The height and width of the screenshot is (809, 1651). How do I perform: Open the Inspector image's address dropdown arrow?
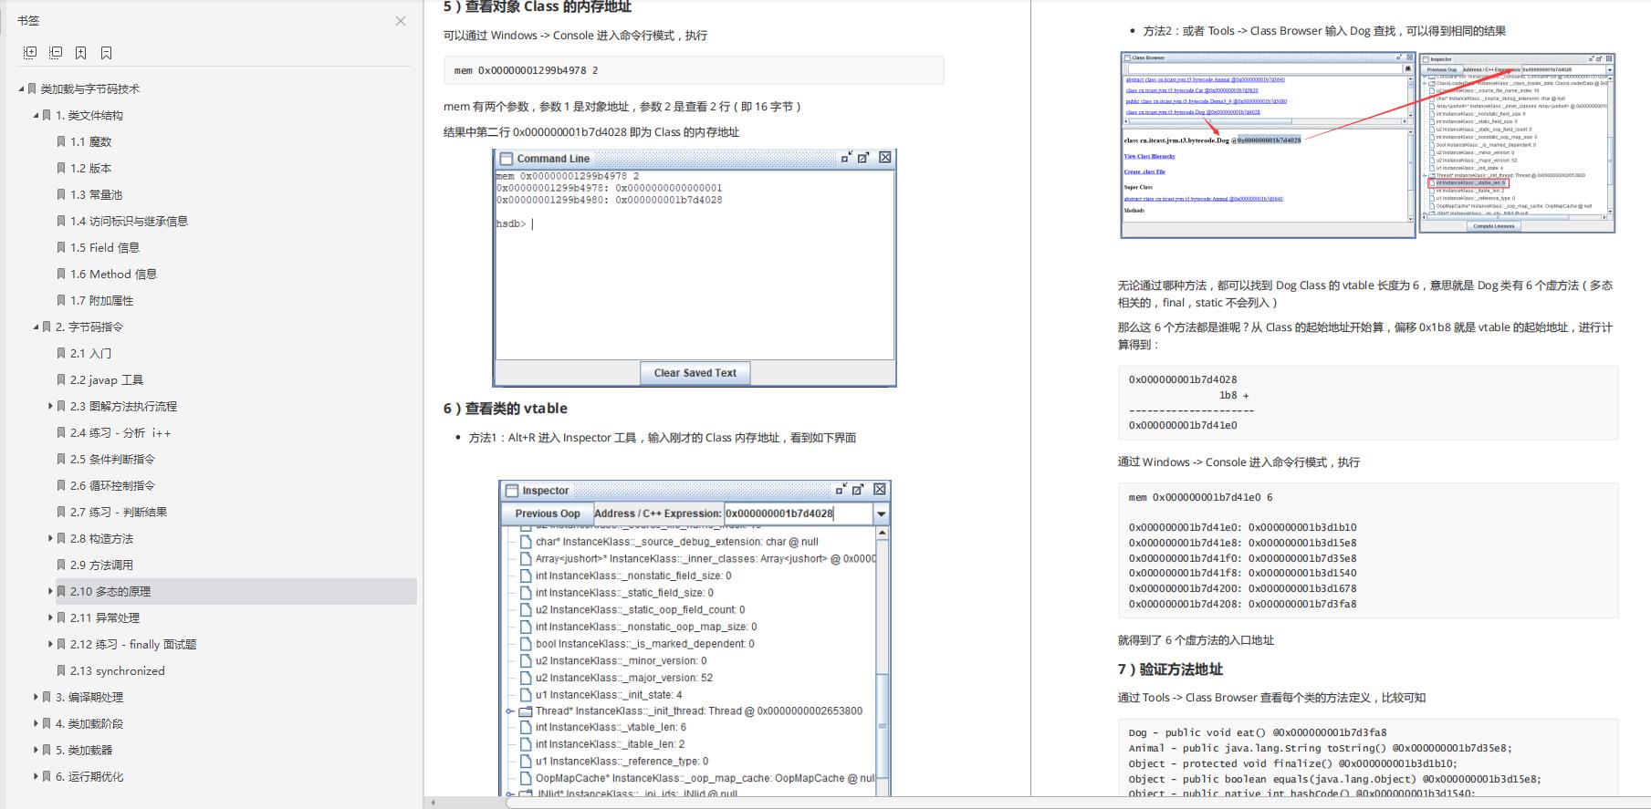coord(881,514)
